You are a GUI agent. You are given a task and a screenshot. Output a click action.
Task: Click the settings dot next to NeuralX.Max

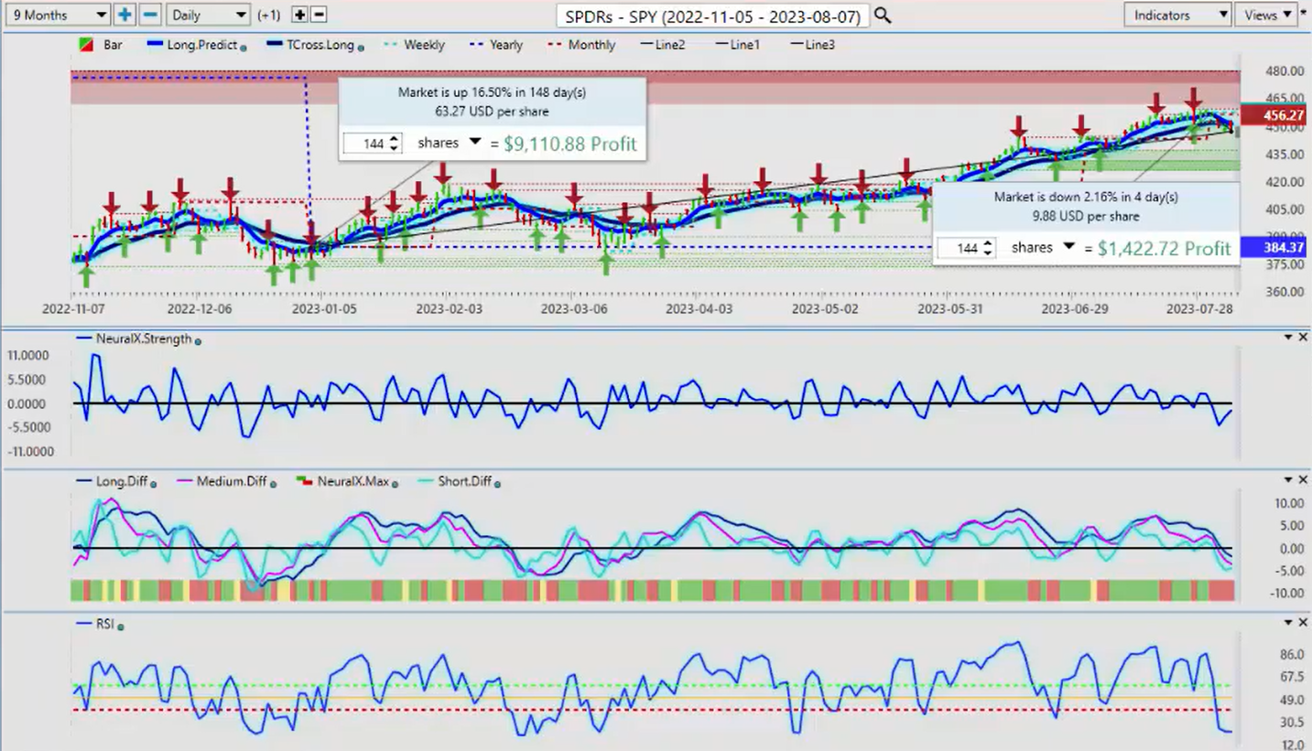393,483
